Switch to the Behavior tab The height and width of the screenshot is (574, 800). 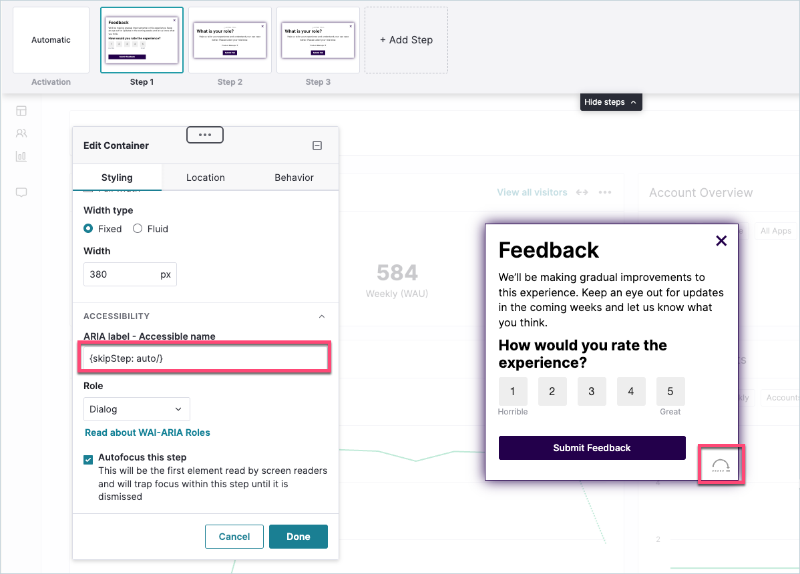point(294,178)
